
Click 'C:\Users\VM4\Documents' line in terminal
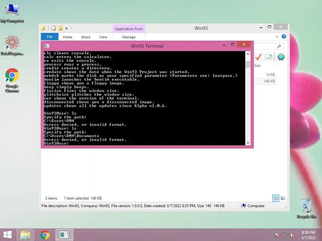click(71, 136)
